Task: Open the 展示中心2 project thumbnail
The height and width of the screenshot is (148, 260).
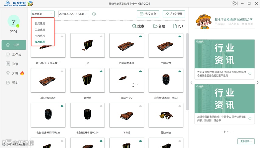Action: coord(127,80)
